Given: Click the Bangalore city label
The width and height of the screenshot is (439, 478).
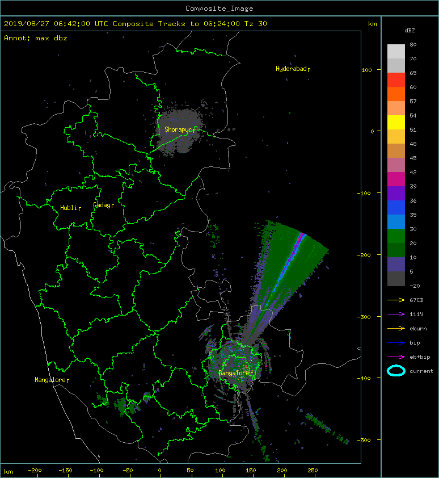Looking at the screenshot, I should point(235,373).
